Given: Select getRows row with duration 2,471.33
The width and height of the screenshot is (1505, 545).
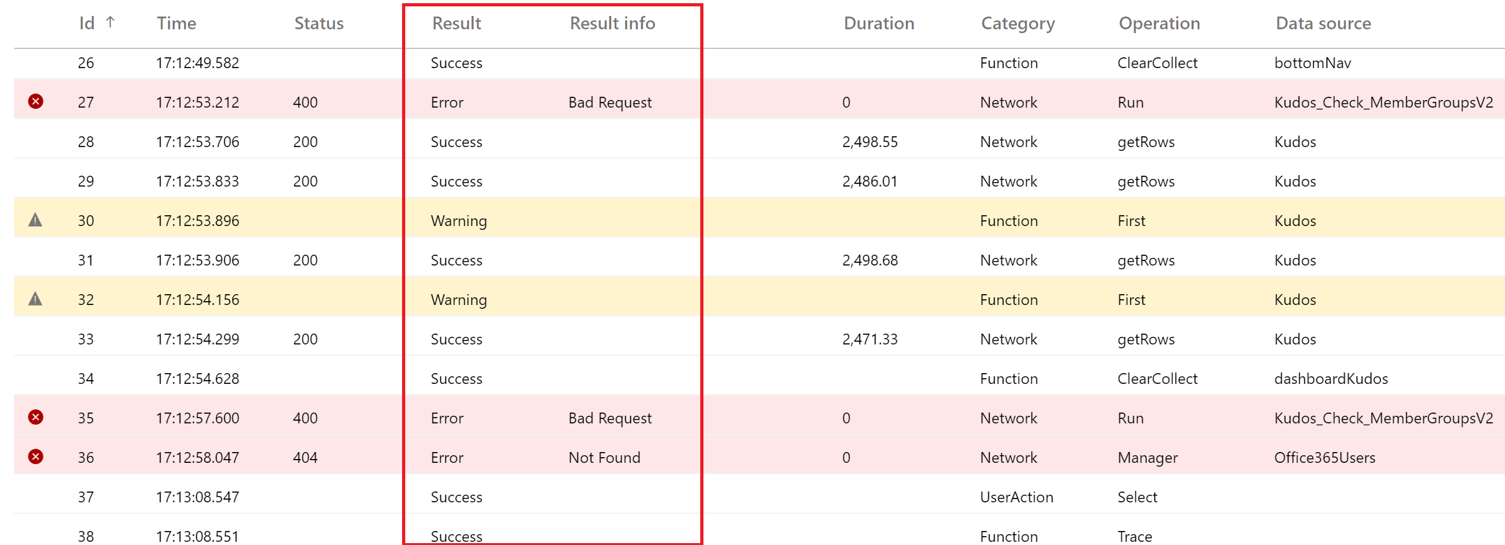Looking at the screenshot, I should click(870, 339).
